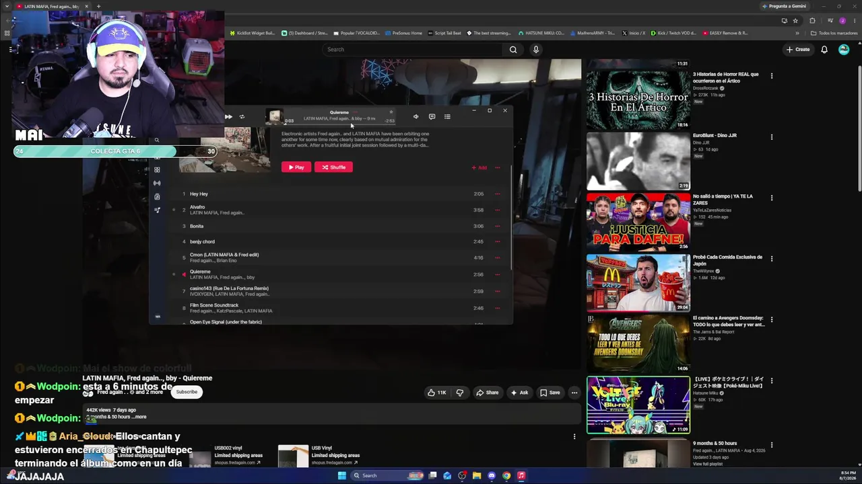
Task: Open more options for Film Scene Soundtrack
Action: pyautogui.click(x=498, y=309)
